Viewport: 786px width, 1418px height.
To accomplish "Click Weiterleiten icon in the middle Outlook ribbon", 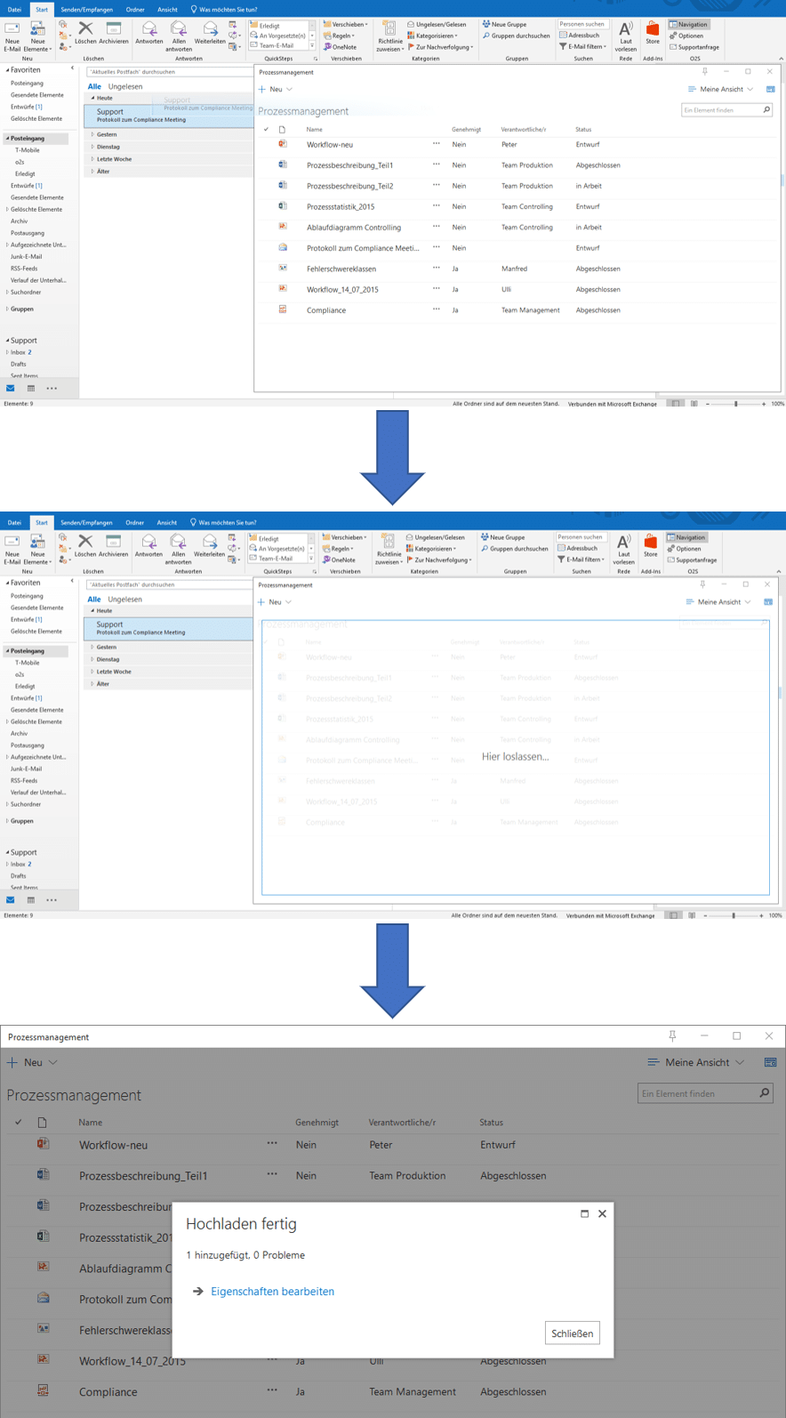I will (x=209, y=545).
